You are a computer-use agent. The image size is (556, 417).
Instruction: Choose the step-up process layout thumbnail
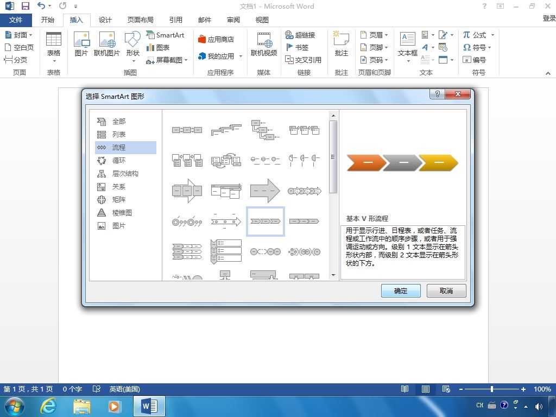coord(226,130)
